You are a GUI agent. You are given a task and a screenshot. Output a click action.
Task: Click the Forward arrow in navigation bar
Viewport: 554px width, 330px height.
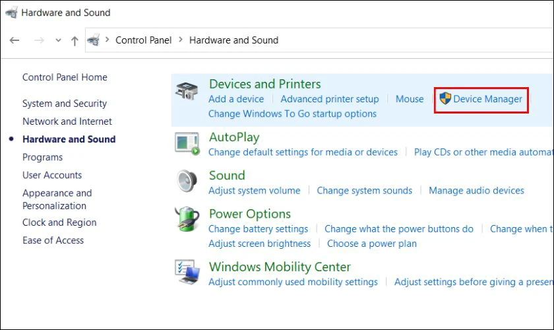pyautogui.click(x=39, y=40)
